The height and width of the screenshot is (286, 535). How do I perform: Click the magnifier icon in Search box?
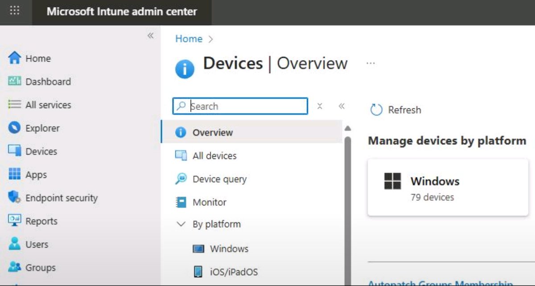tap(181, 106)
